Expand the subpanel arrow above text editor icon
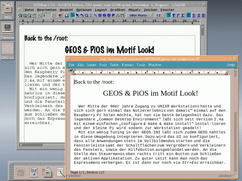The height and width of the screenshot is (181, 242). (61, 164)
